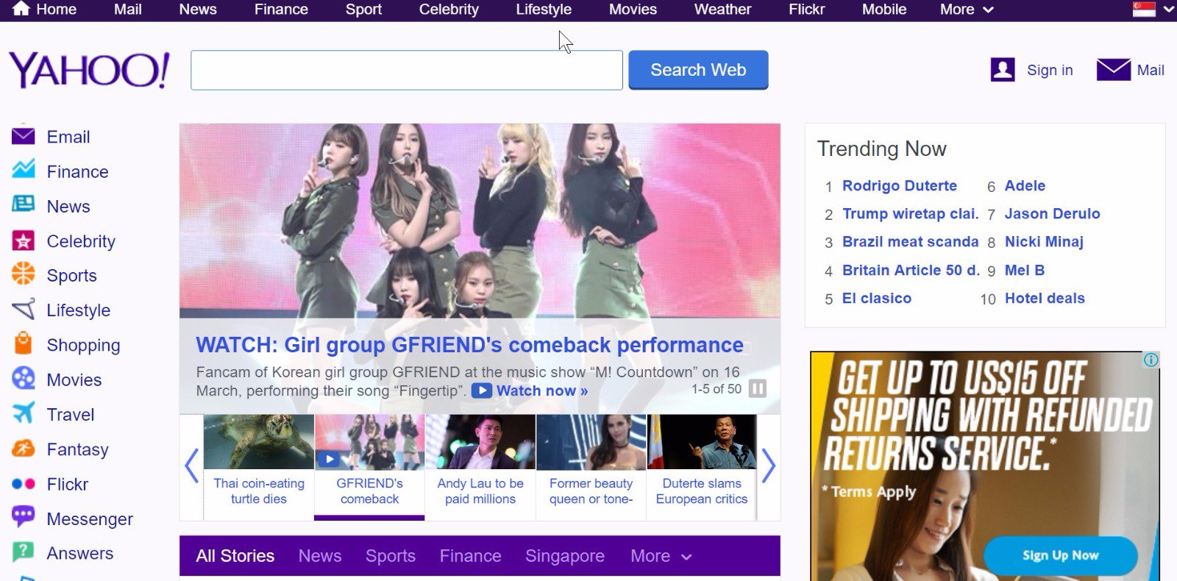
Task: Click the purple Mail envelope icon in header
Action: point(1113,69)
